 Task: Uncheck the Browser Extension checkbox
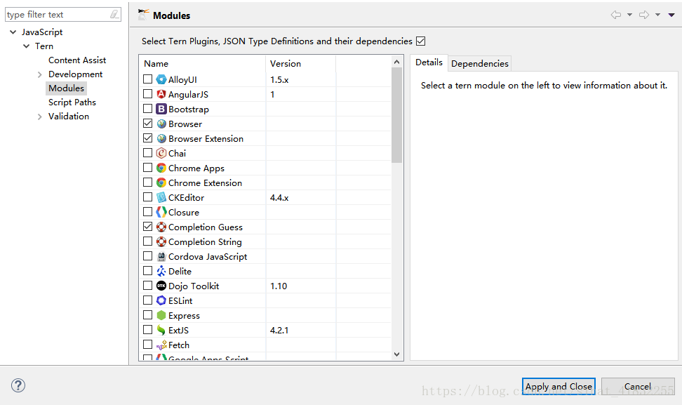click(148, 138)
